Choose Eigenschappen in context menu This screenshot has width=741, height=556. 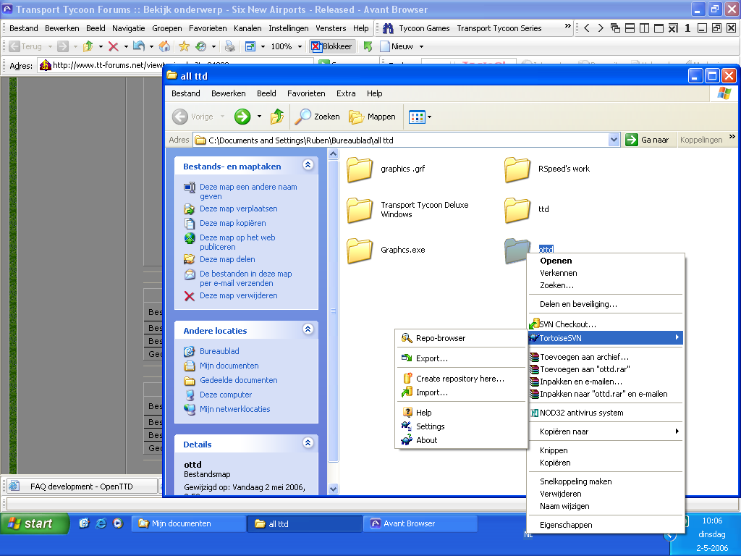tap(606, 525)
